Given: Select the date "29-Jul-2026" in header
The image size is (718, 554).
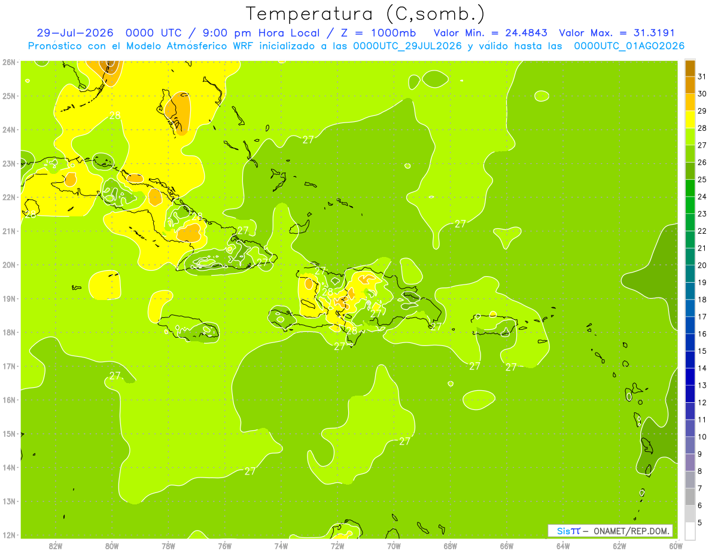Looking at the screenshot, I should click(75, 33).
